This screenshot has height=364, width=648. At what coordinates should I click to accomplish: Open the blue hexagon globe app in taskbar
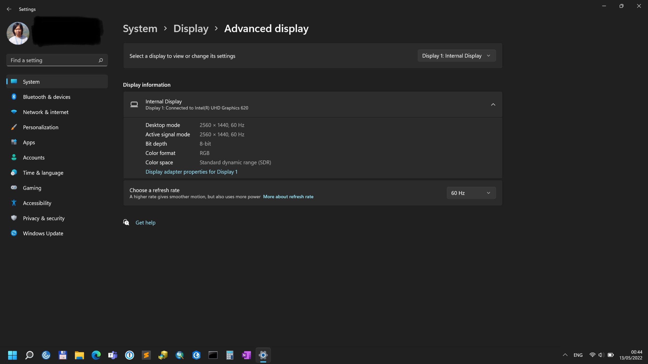196,355
